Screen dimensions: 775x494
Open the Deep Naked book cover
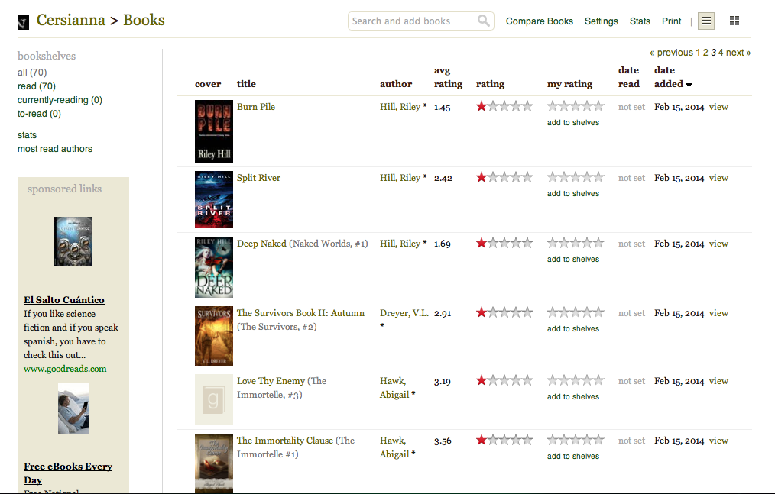214,267
